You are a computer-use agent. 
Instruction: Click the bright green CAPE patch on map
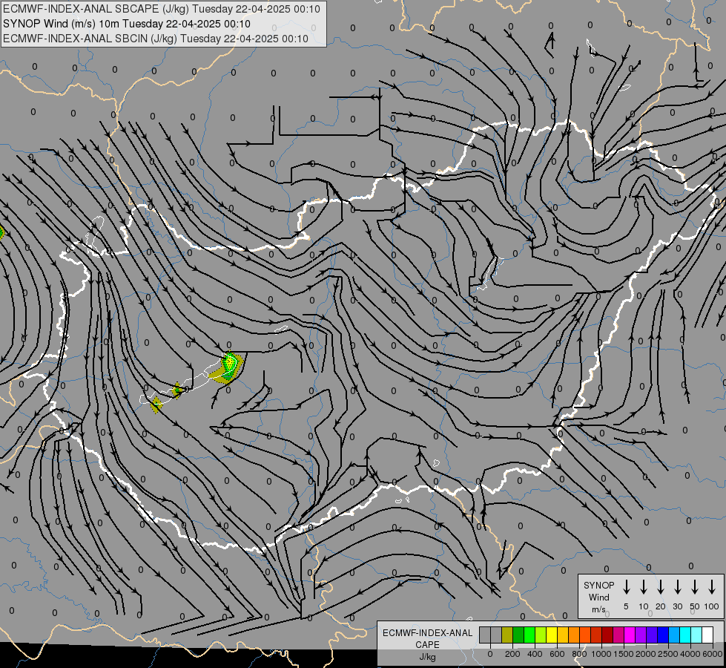(x=230, y=364)
